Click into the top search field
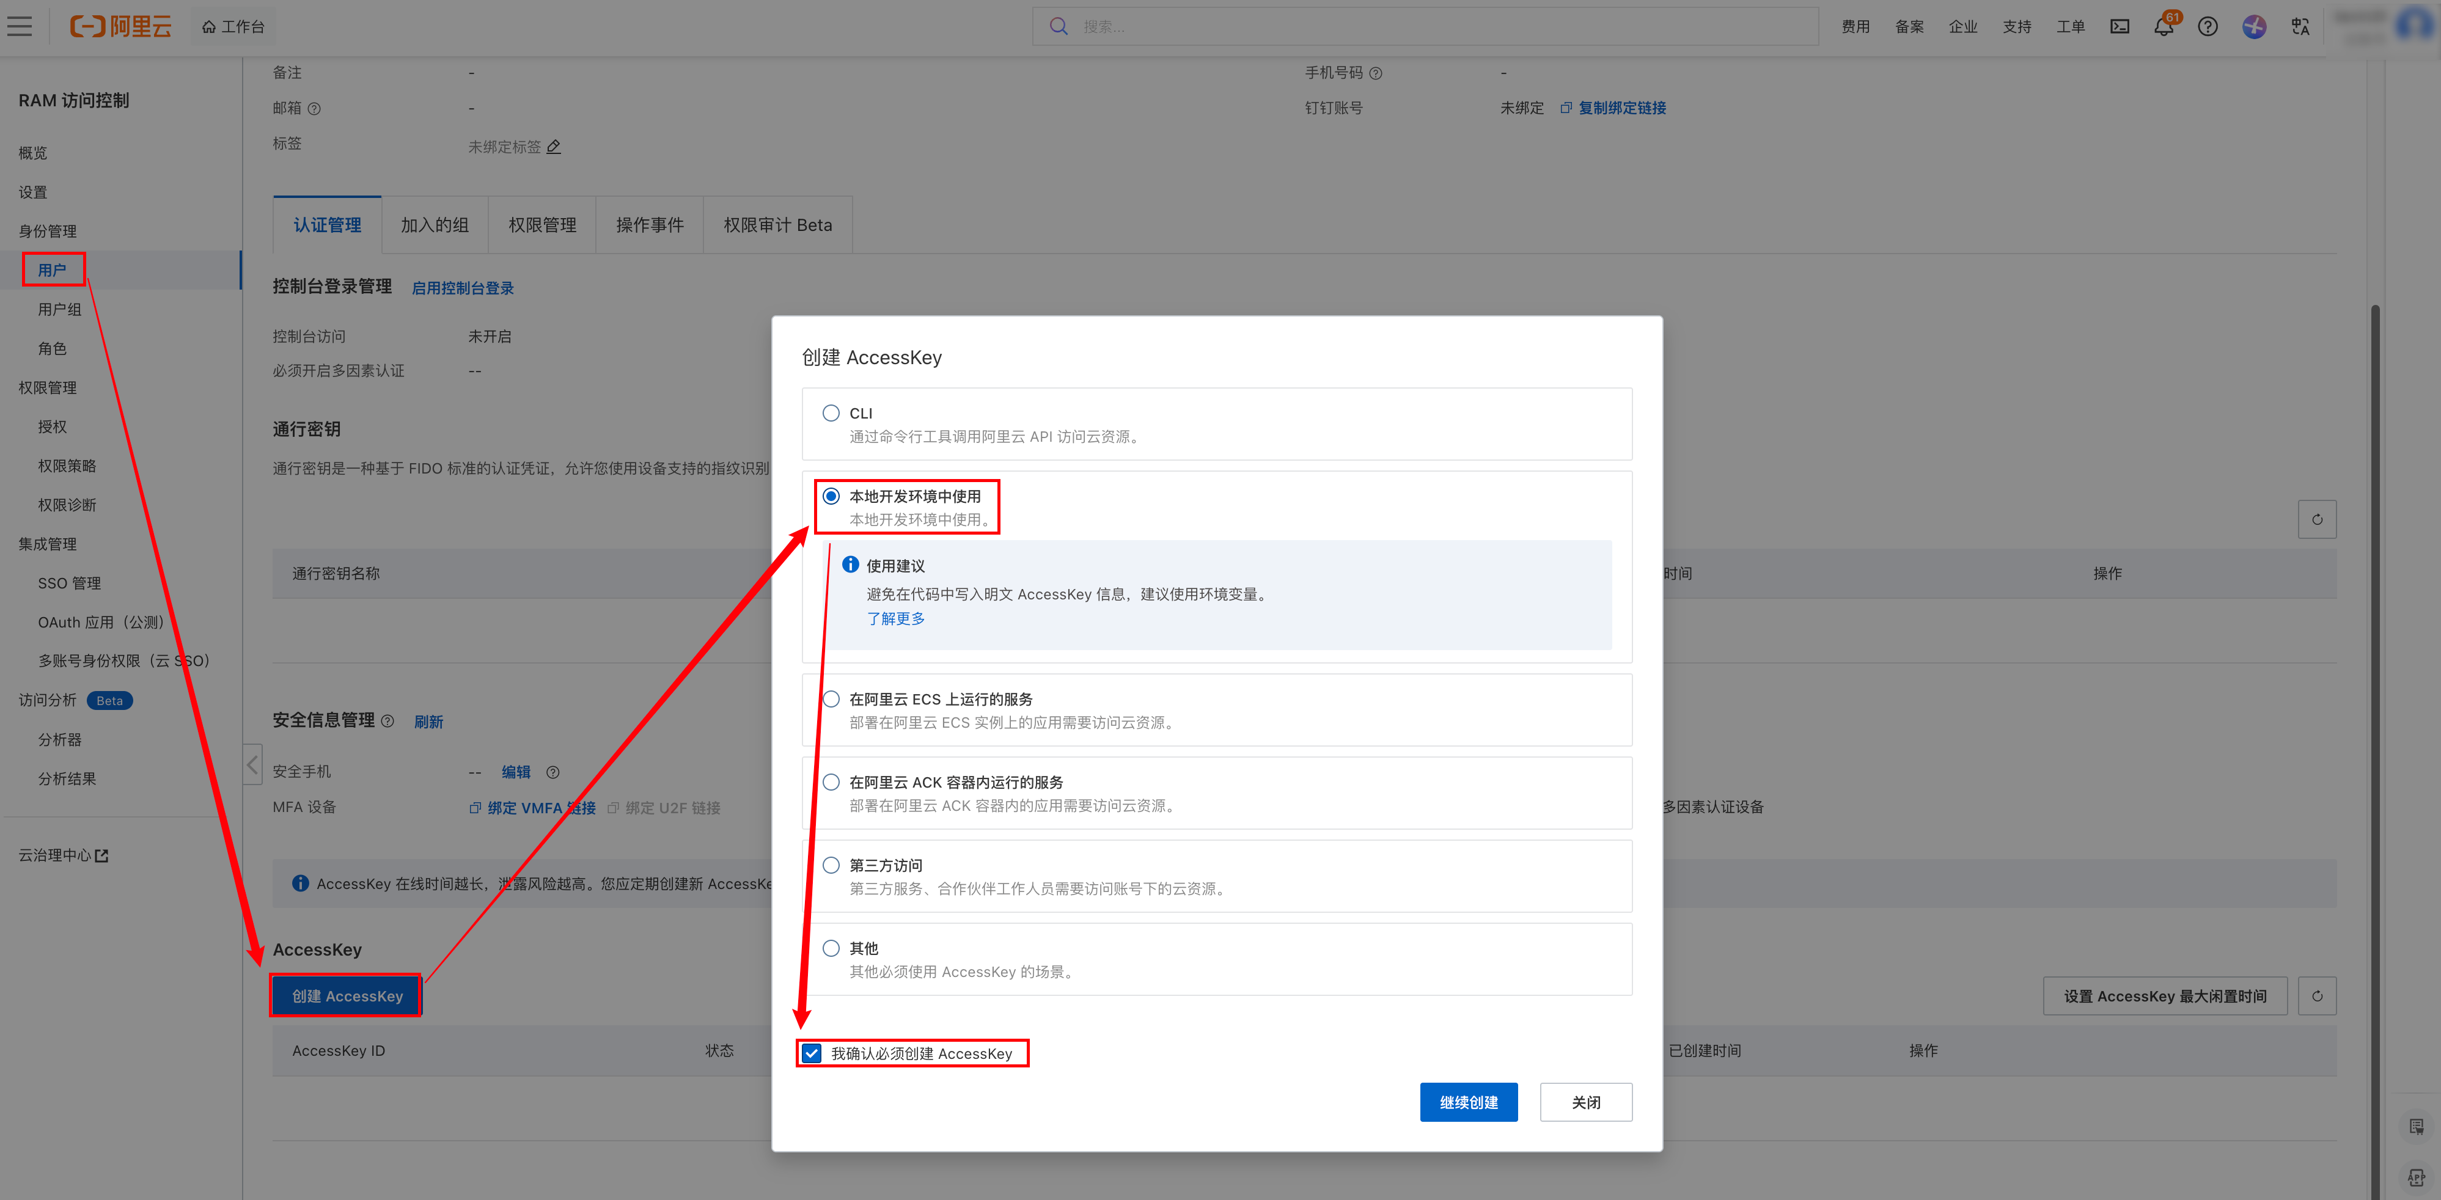 1422,26
